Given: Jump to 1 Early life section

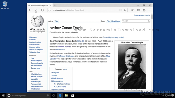Looking at the screenshot, I should pos(54,72).
